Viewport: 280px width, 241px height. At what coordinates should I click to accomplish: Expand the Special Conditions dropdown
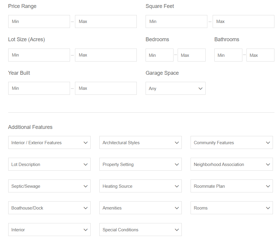pos(141,230)
